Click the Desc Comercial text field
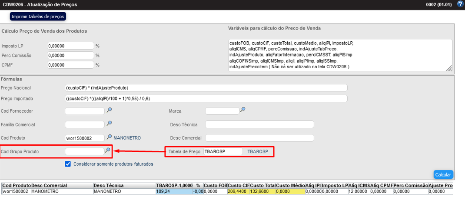 (259, 138)
